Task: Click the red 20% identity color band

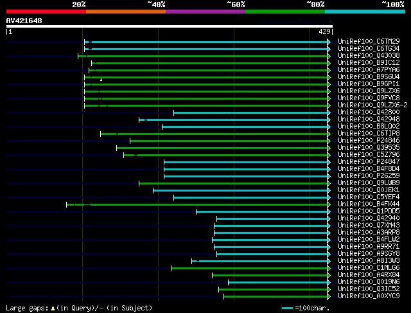Action: 46,12
